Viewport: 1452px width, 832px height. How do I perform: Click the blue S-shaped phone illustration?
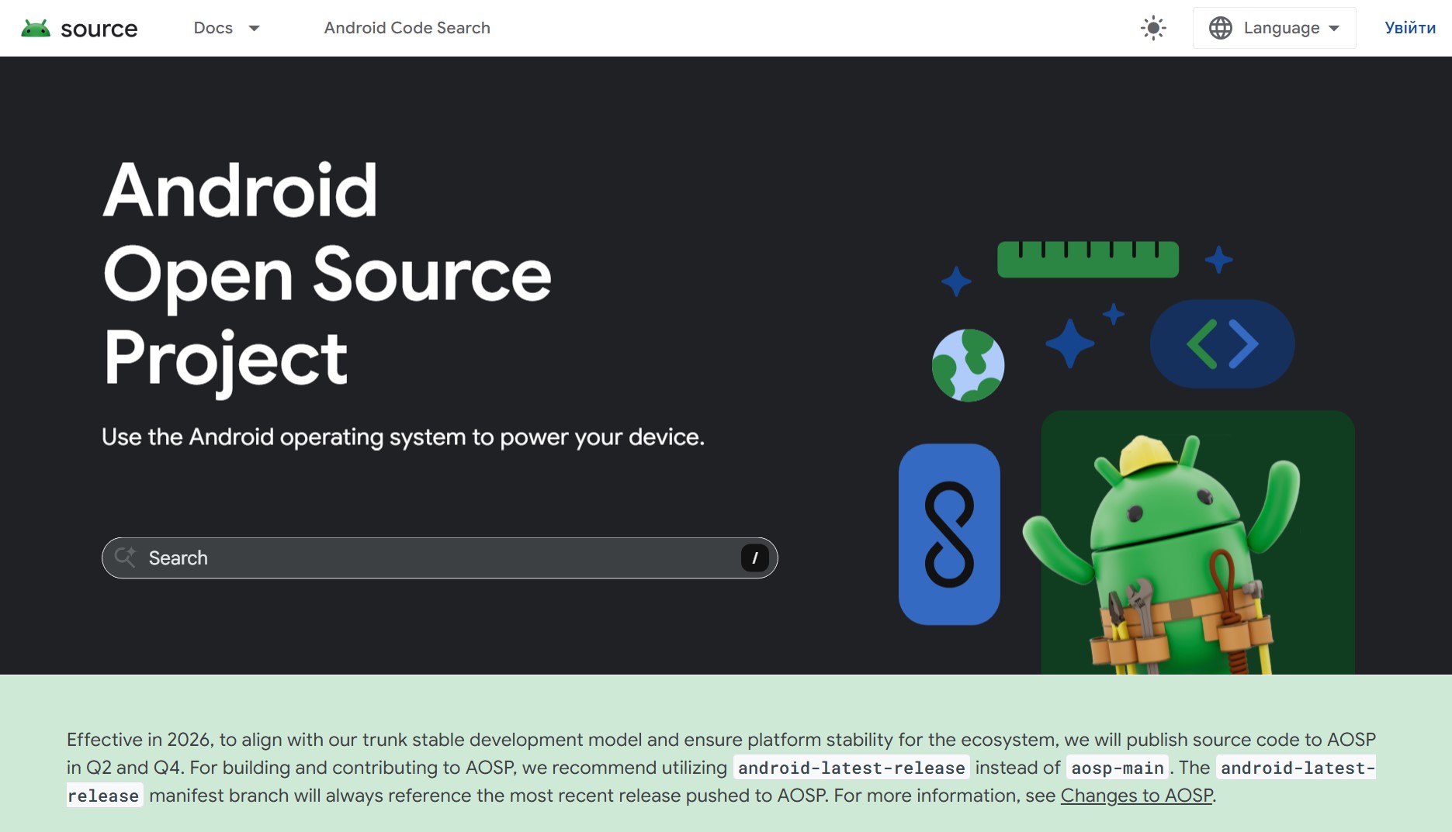click(x=949, y=534)
